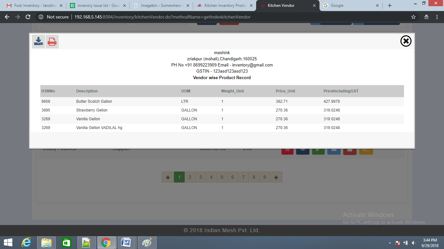Click HSN number 9658
The width and height of the screenshot is (444, 249).
tap(46, 101)
